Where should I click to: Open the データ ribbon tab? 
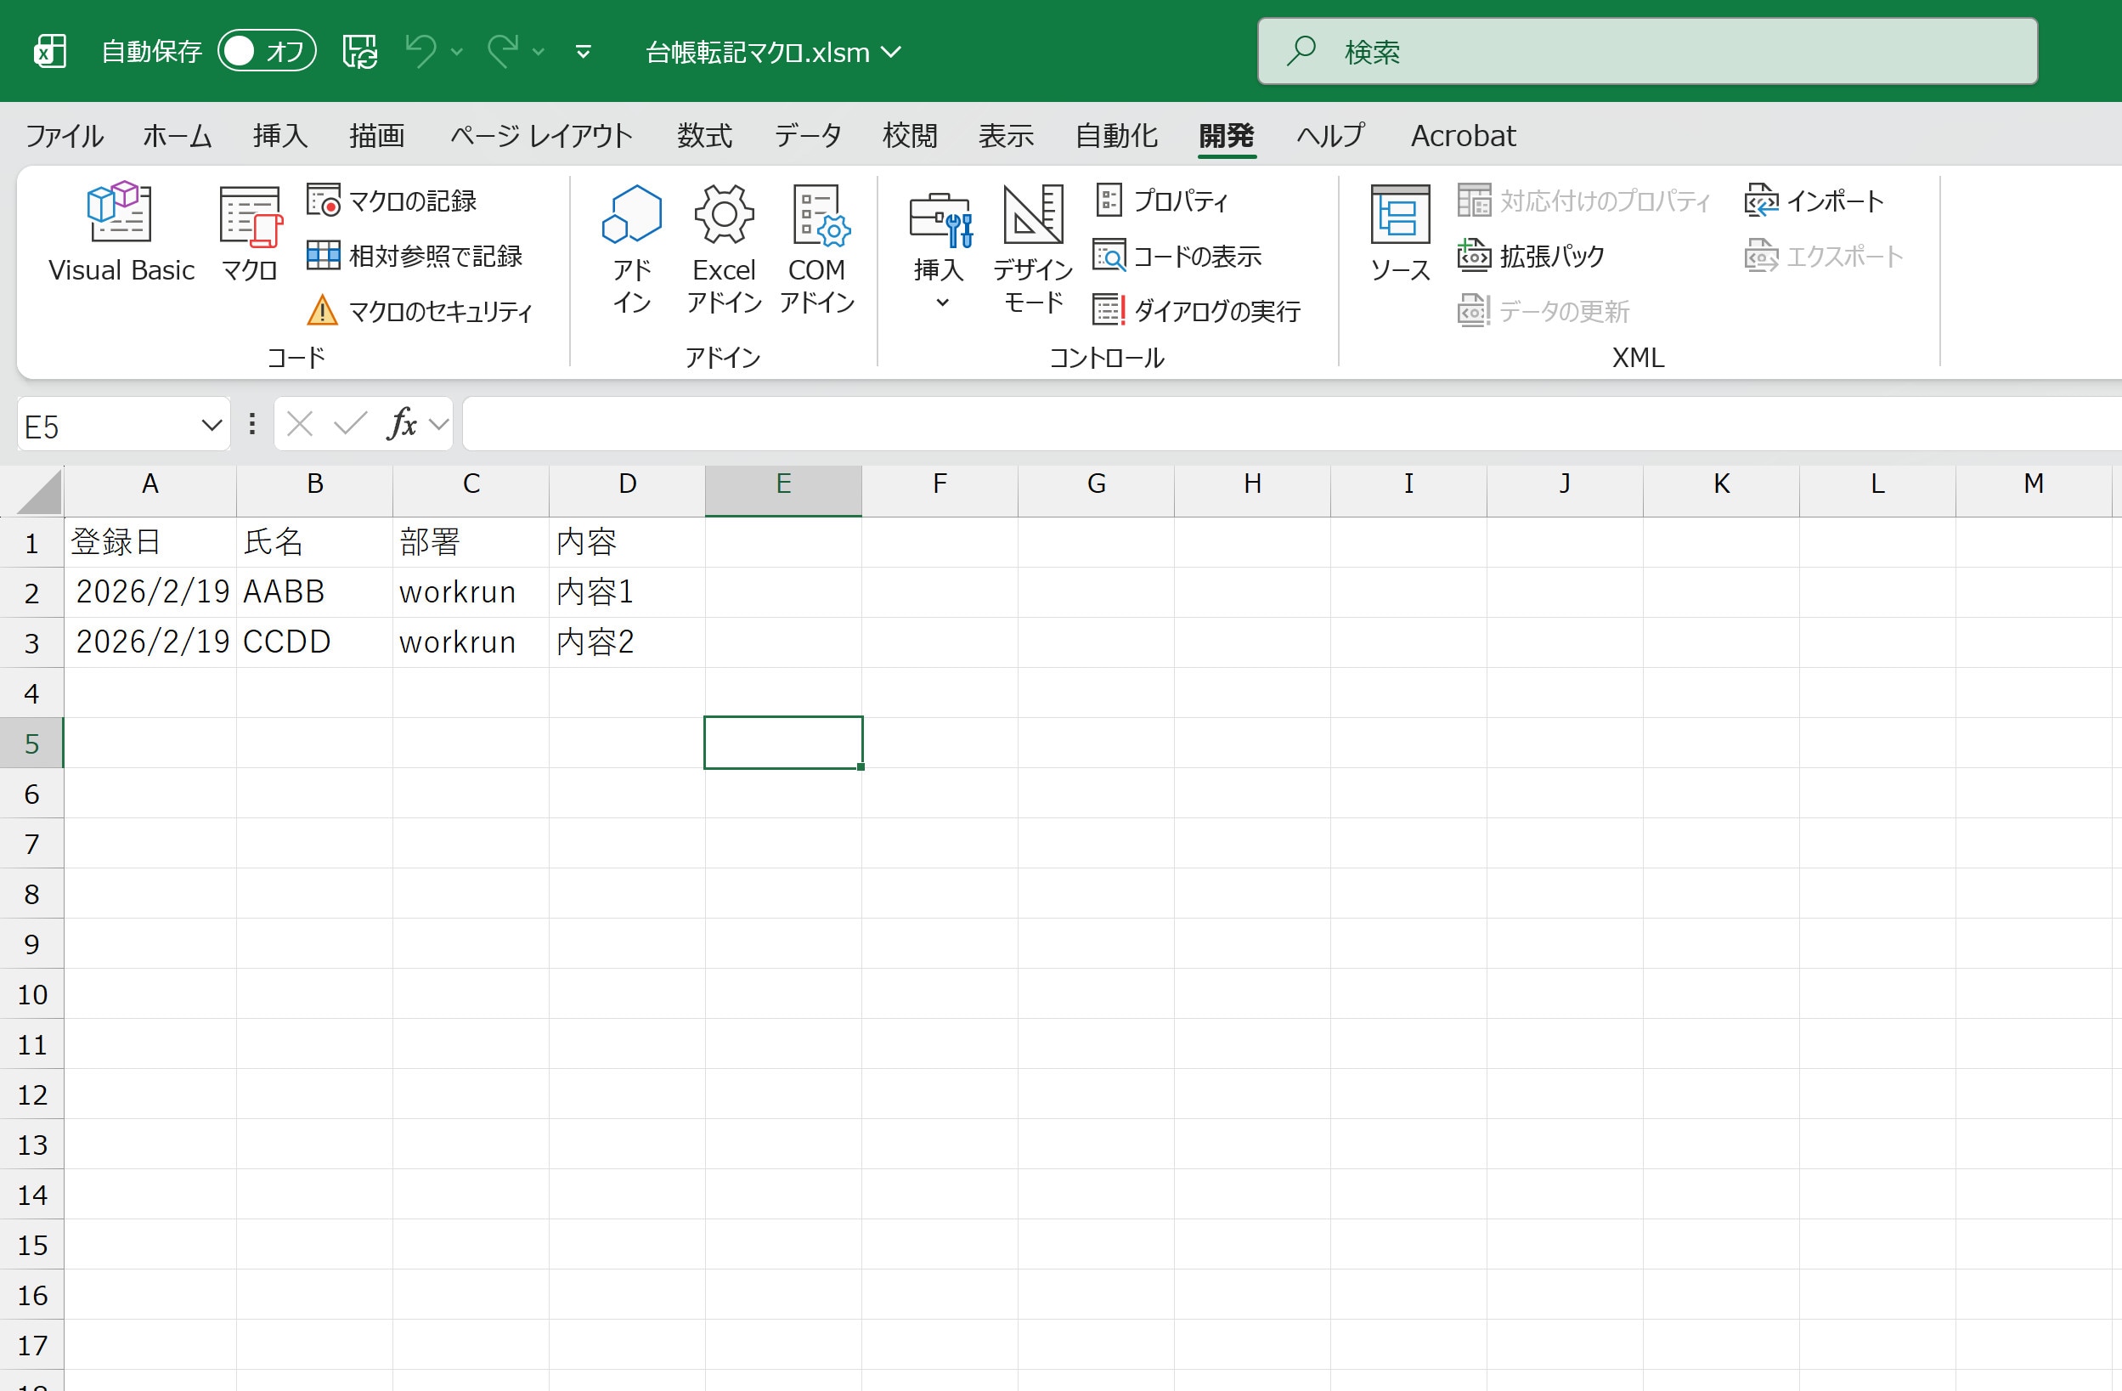tap(807, 136)
